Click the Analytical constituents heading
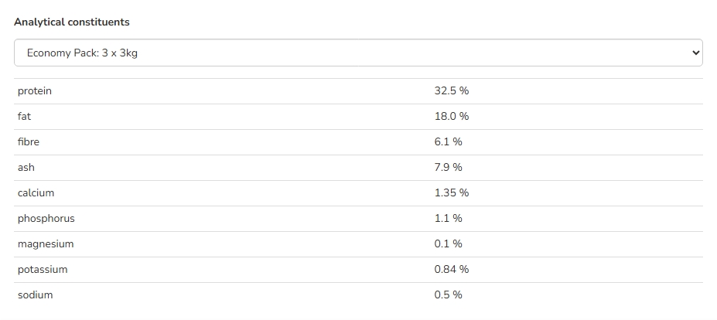The width and height of the screenshot is (717, 320). click(72, 22)
